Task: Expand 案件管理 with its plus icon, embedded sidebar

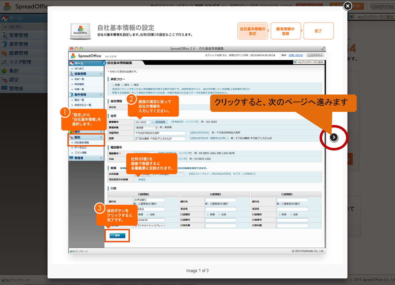Action: 101,94
